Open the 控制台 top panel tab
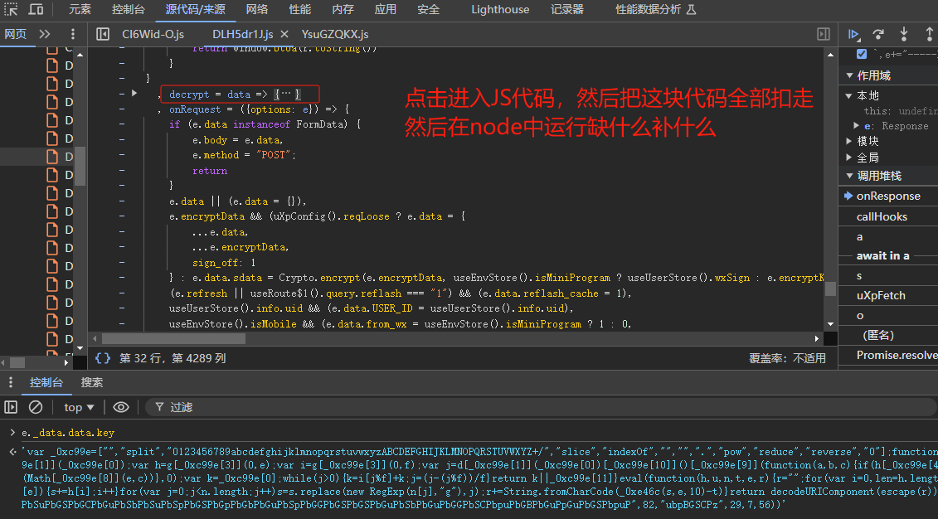Image resolution: width=938 pixels, height=519 pixels. (128, 10)
